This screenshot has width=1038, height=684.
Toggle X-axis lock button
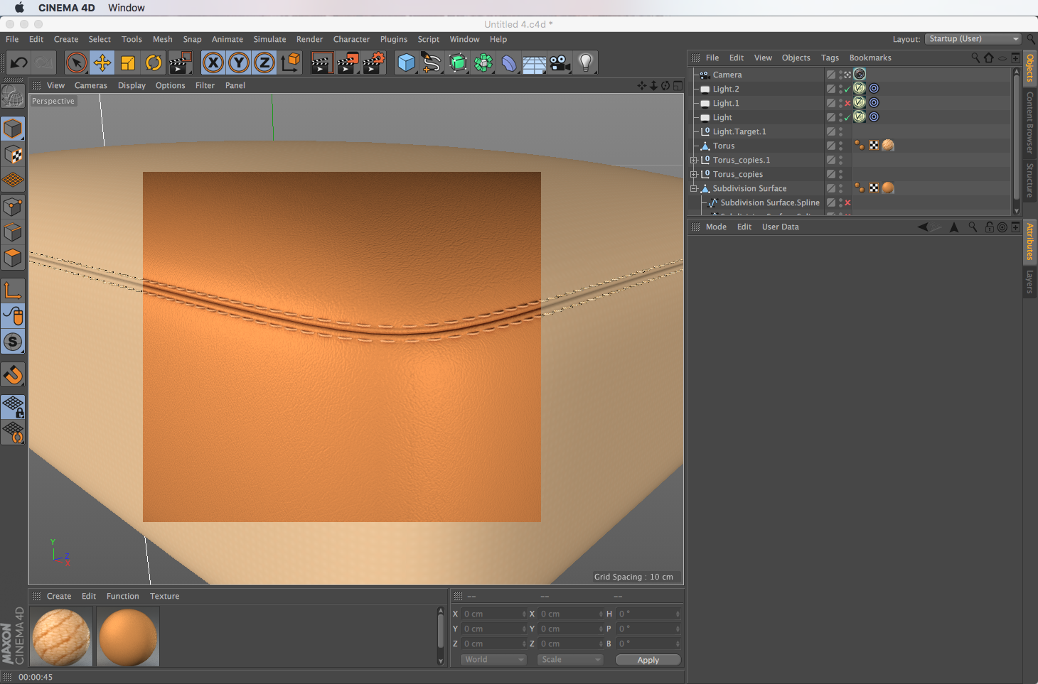[213, 63]
